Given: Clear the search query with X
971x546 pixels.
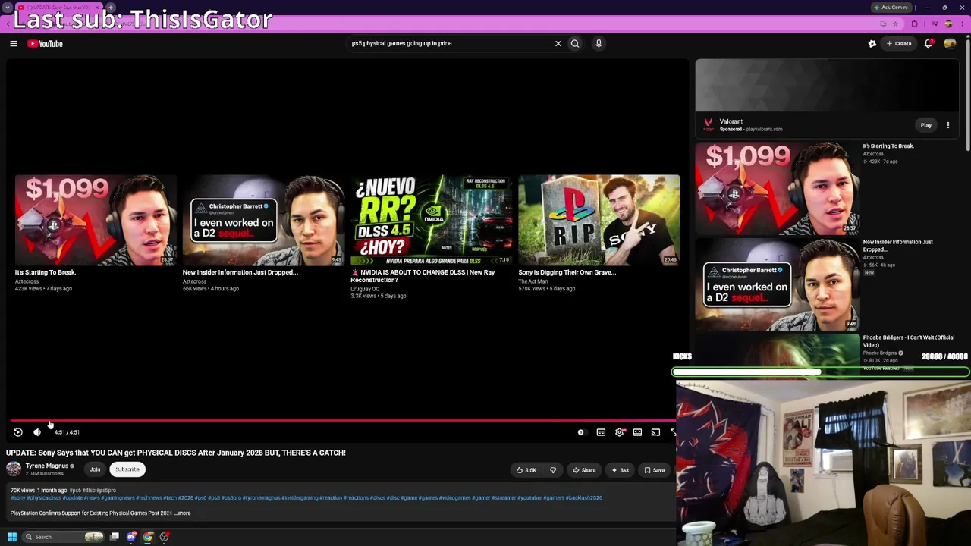Looking at the screenshot, I should click(x=558, y=43).
